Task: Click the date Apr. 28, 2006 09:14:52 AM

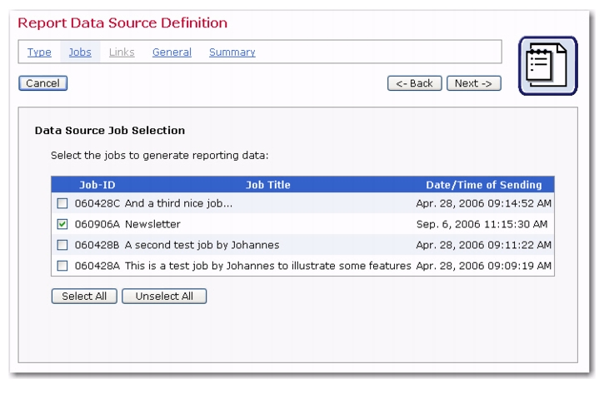Action: tap(484, 203)
